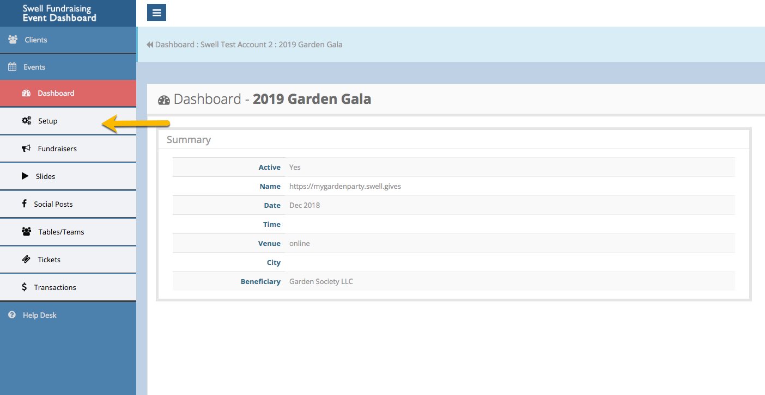The image size is (765, 395).
Task: Open the Clients section
Action: coord(36,40)
